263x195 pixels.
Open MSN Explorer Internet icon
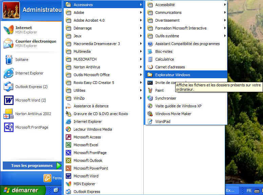coord(8,30)
